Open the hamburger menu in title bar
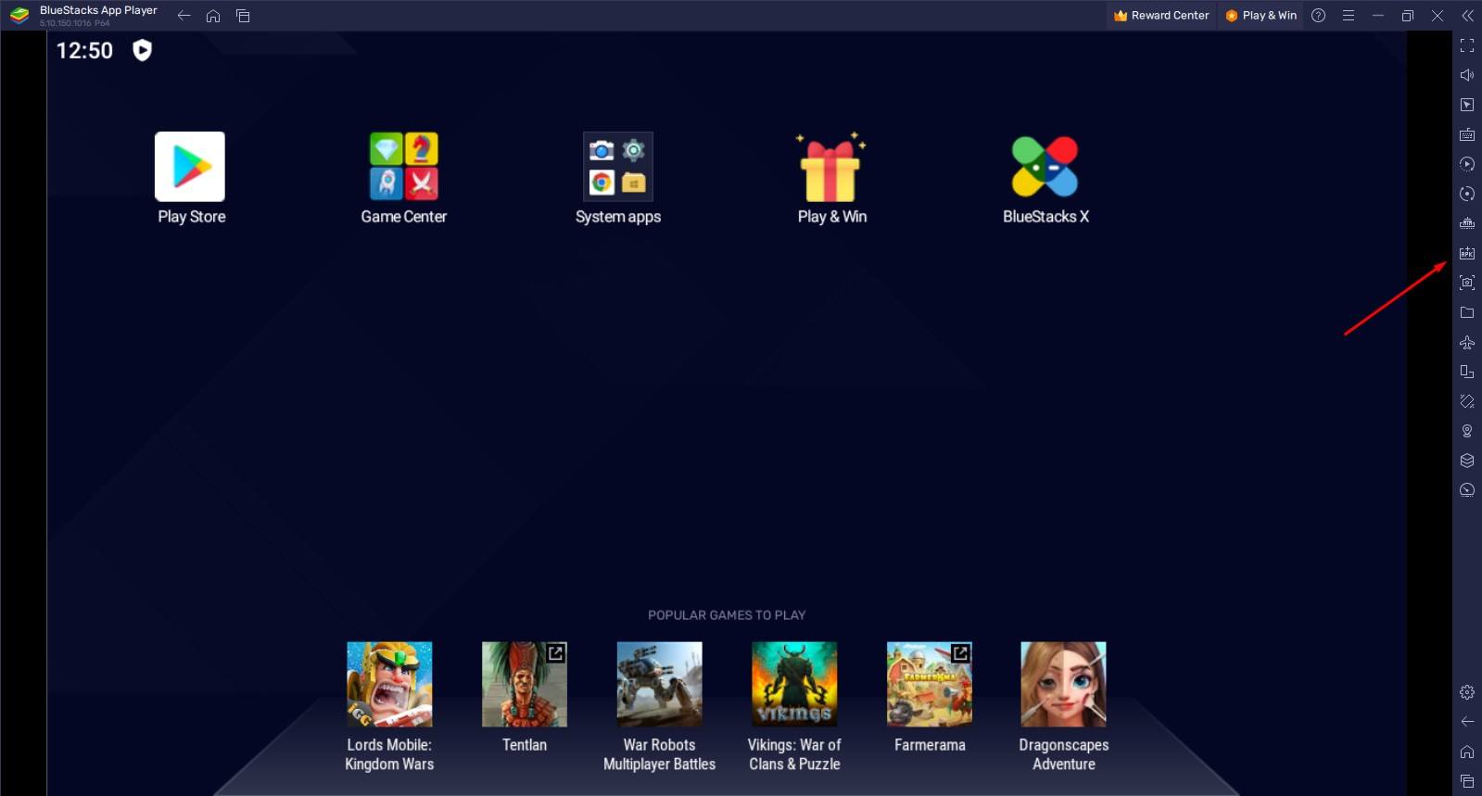Viewport: 1482px width, 796px height. tap(1349, 16)
